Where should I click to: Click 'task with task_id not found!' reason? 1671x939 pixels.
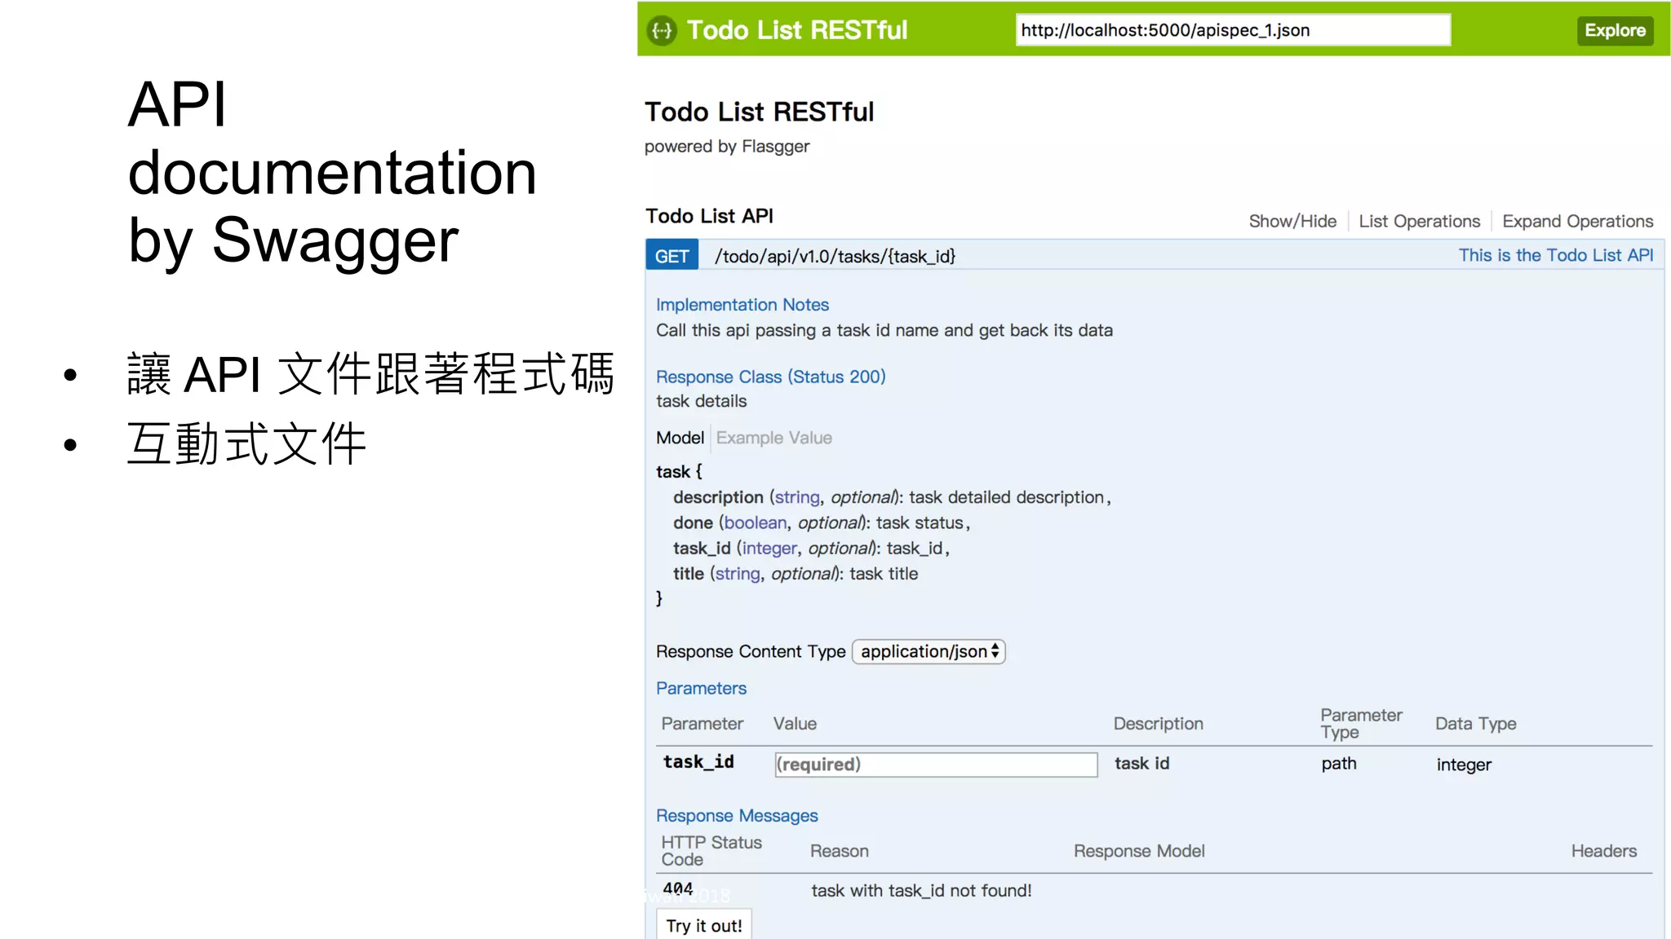(x=920, y=891)
